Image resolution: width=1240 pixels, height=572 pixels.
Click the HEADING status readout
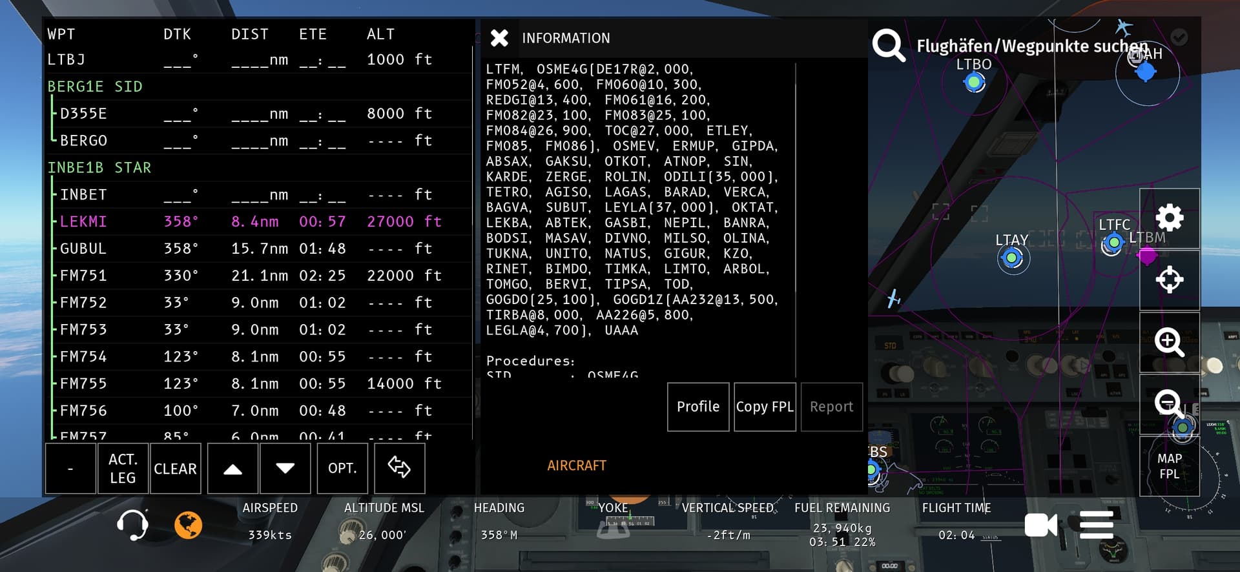499,521
